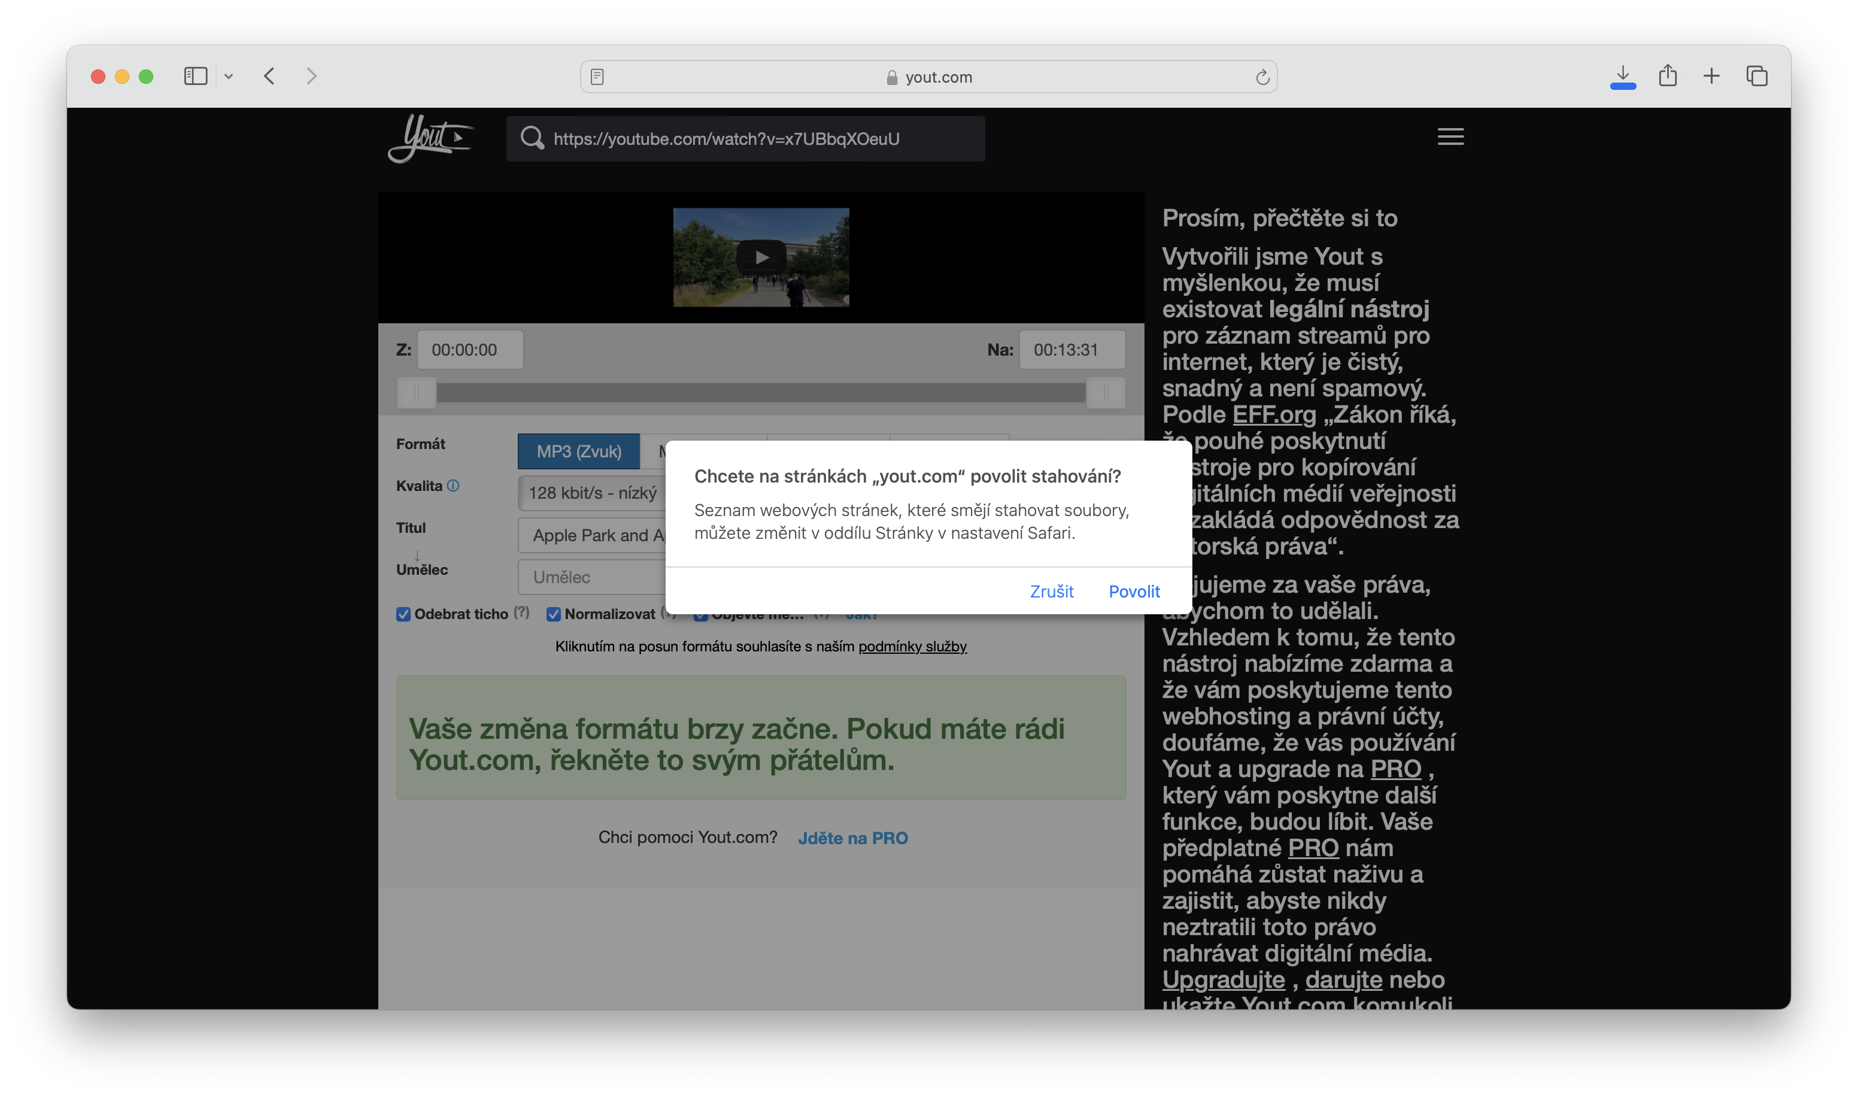The width and height of the screenshot is (1858, 1098).
Task: Show tab overview icon
Action: (x=1757, y=76)
